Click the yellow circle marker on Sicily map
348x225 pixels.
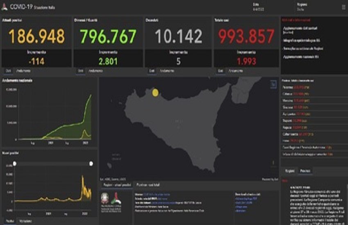point(155,92)
